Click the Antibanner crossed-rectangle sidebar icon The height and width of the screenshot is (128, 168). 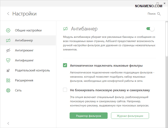[x=8, y=40]
